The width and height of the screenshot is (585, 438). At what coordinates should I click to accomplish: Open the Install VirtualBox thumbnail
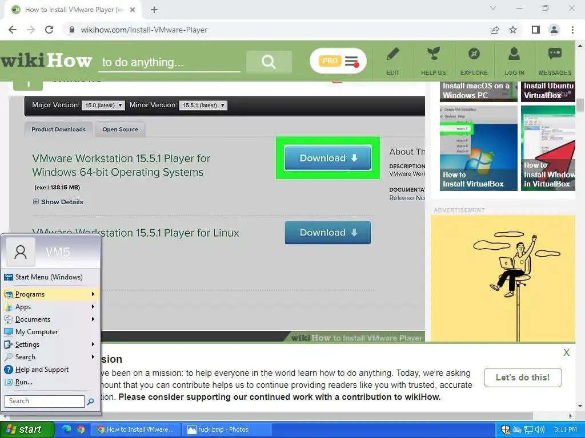click(x=478, y=148)
